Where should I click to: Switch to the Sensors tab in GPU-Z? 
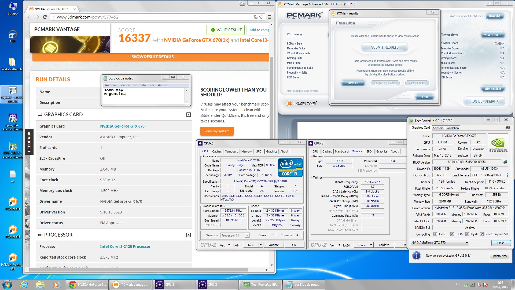tap(438, 128)
